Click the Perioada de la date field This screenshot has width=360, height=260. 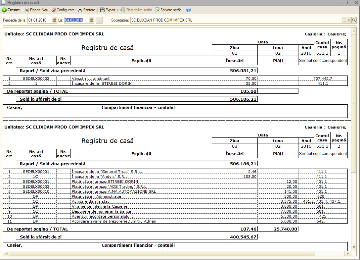click(40, 20)
